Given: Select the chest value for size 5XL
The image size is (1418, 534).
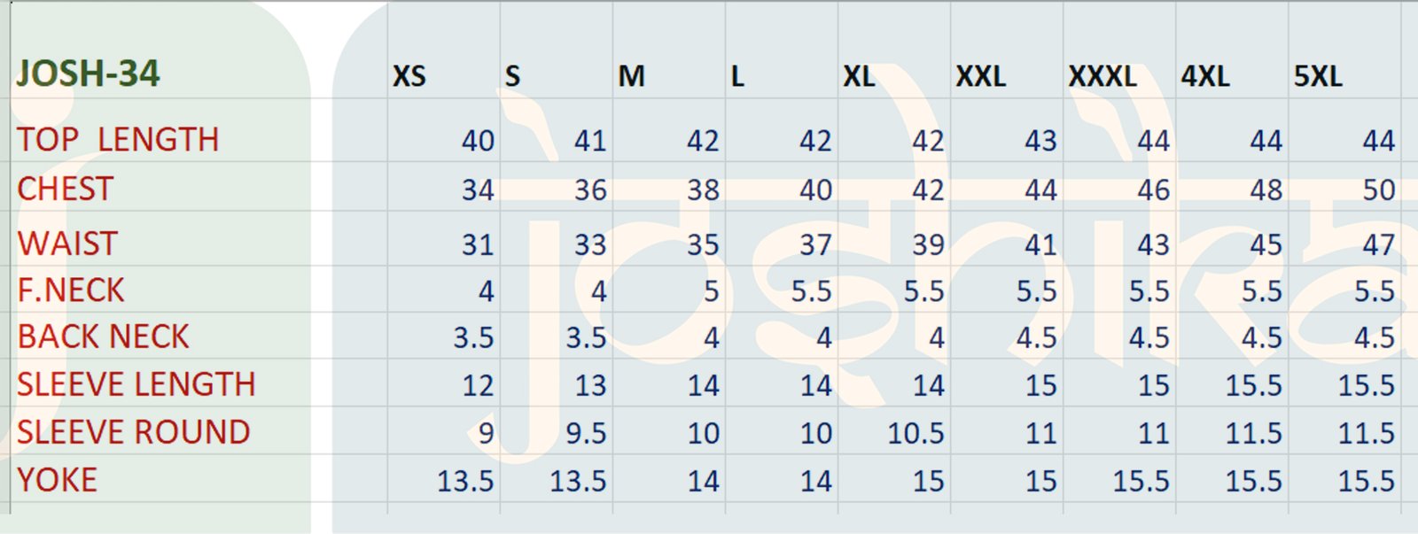Looking at the screenshot, I should (x=1378, y=190).
